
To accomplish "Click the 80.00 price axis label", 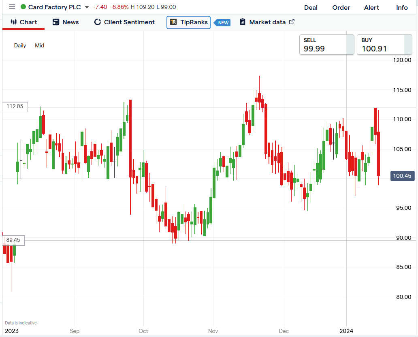I will [403, 297].
